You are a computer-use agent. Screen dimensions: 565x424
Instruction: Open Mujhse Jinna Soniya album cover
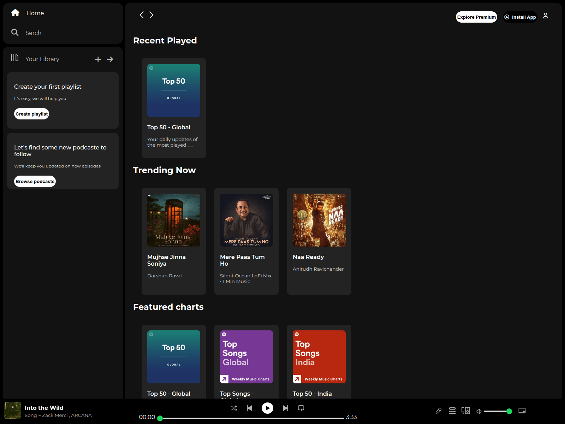click(x=174, y=220)
